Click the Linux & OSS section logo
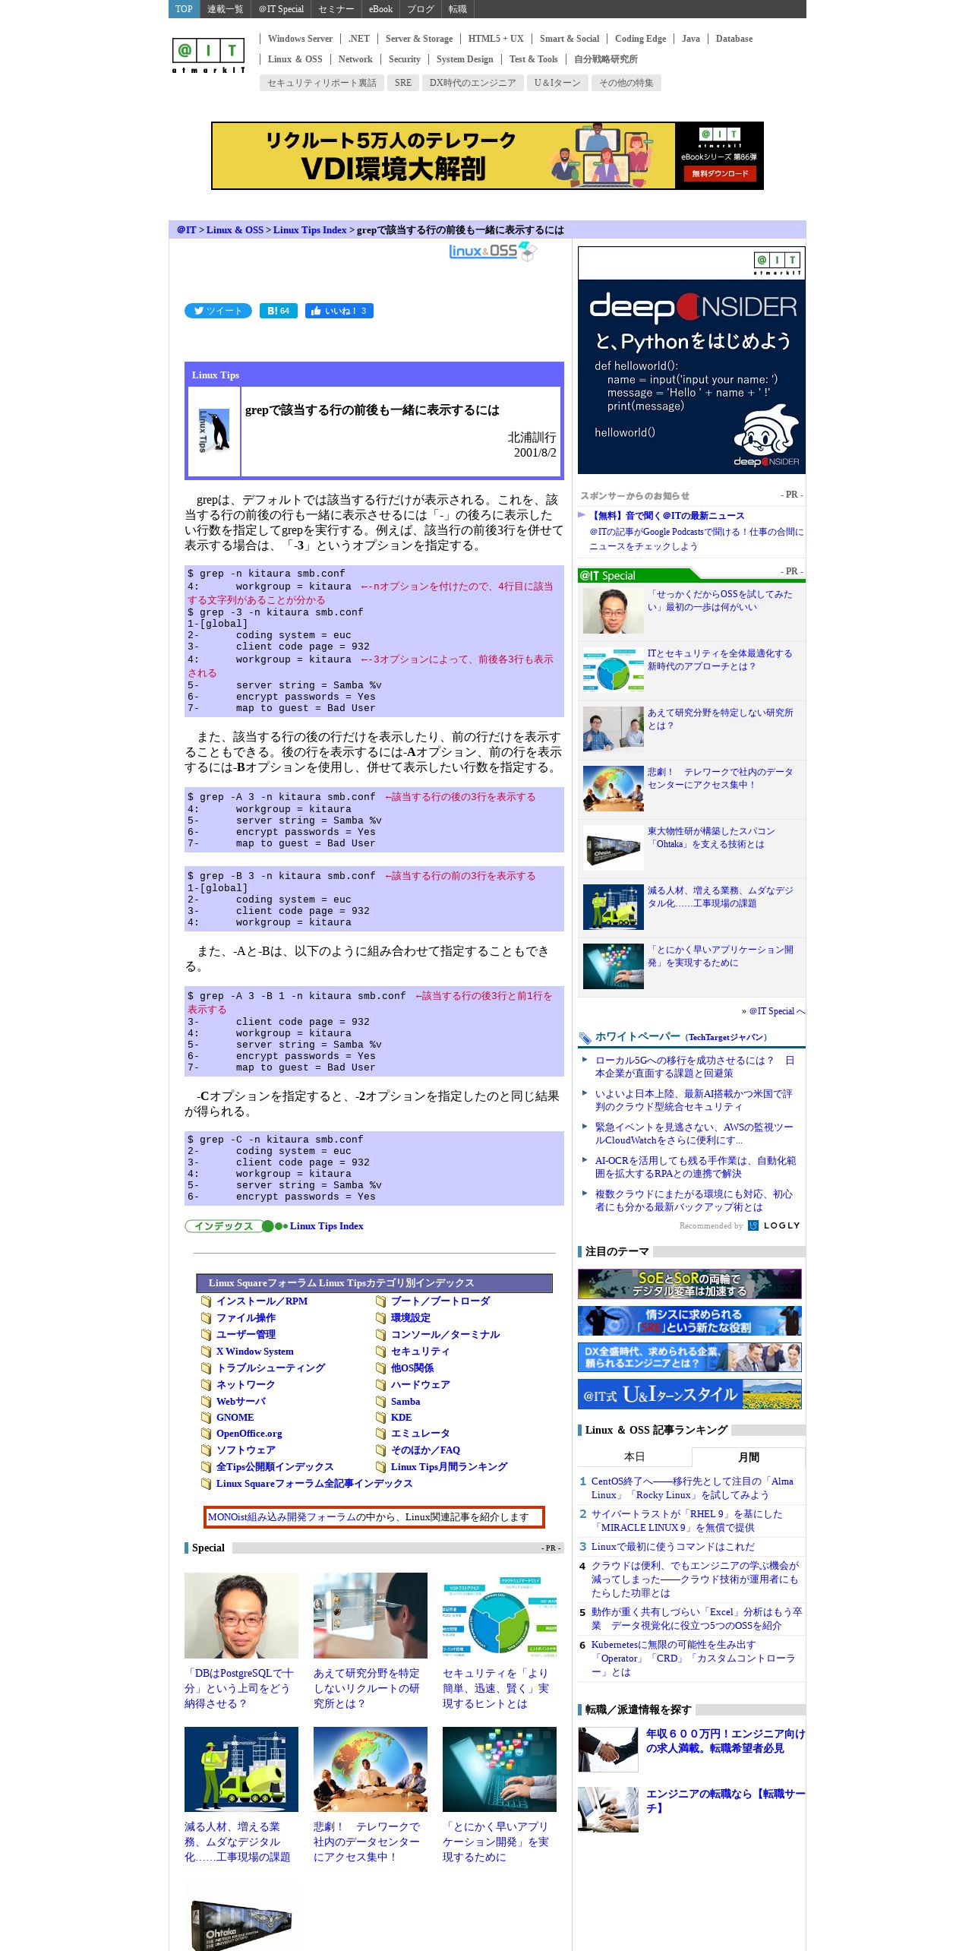The height and width of the screenshot is (1951, 975). click(x=493, y=251)
